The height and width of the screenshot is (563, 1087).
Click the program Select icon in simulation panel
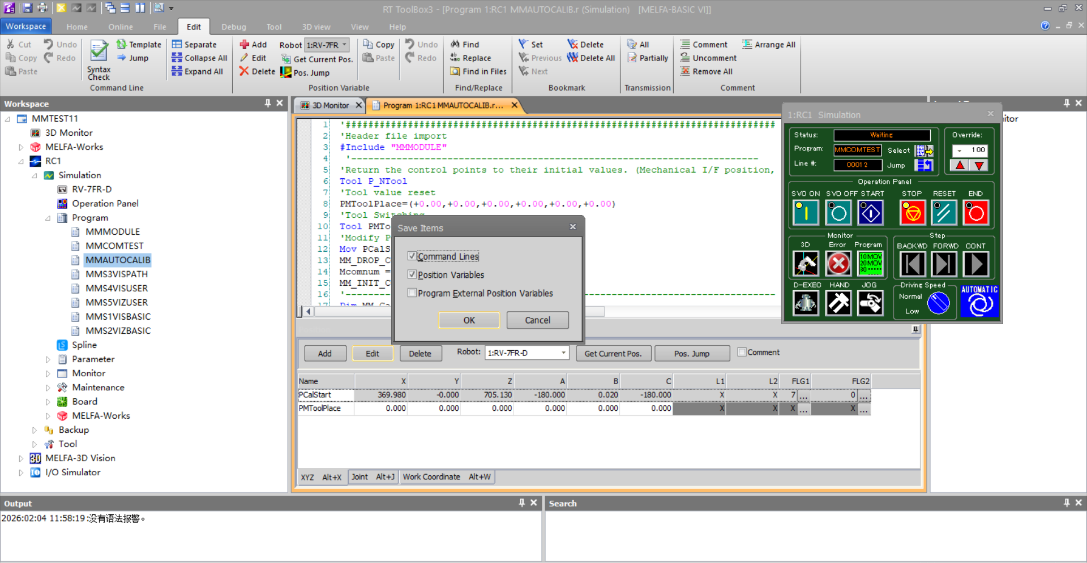click(x=924, y=151)
